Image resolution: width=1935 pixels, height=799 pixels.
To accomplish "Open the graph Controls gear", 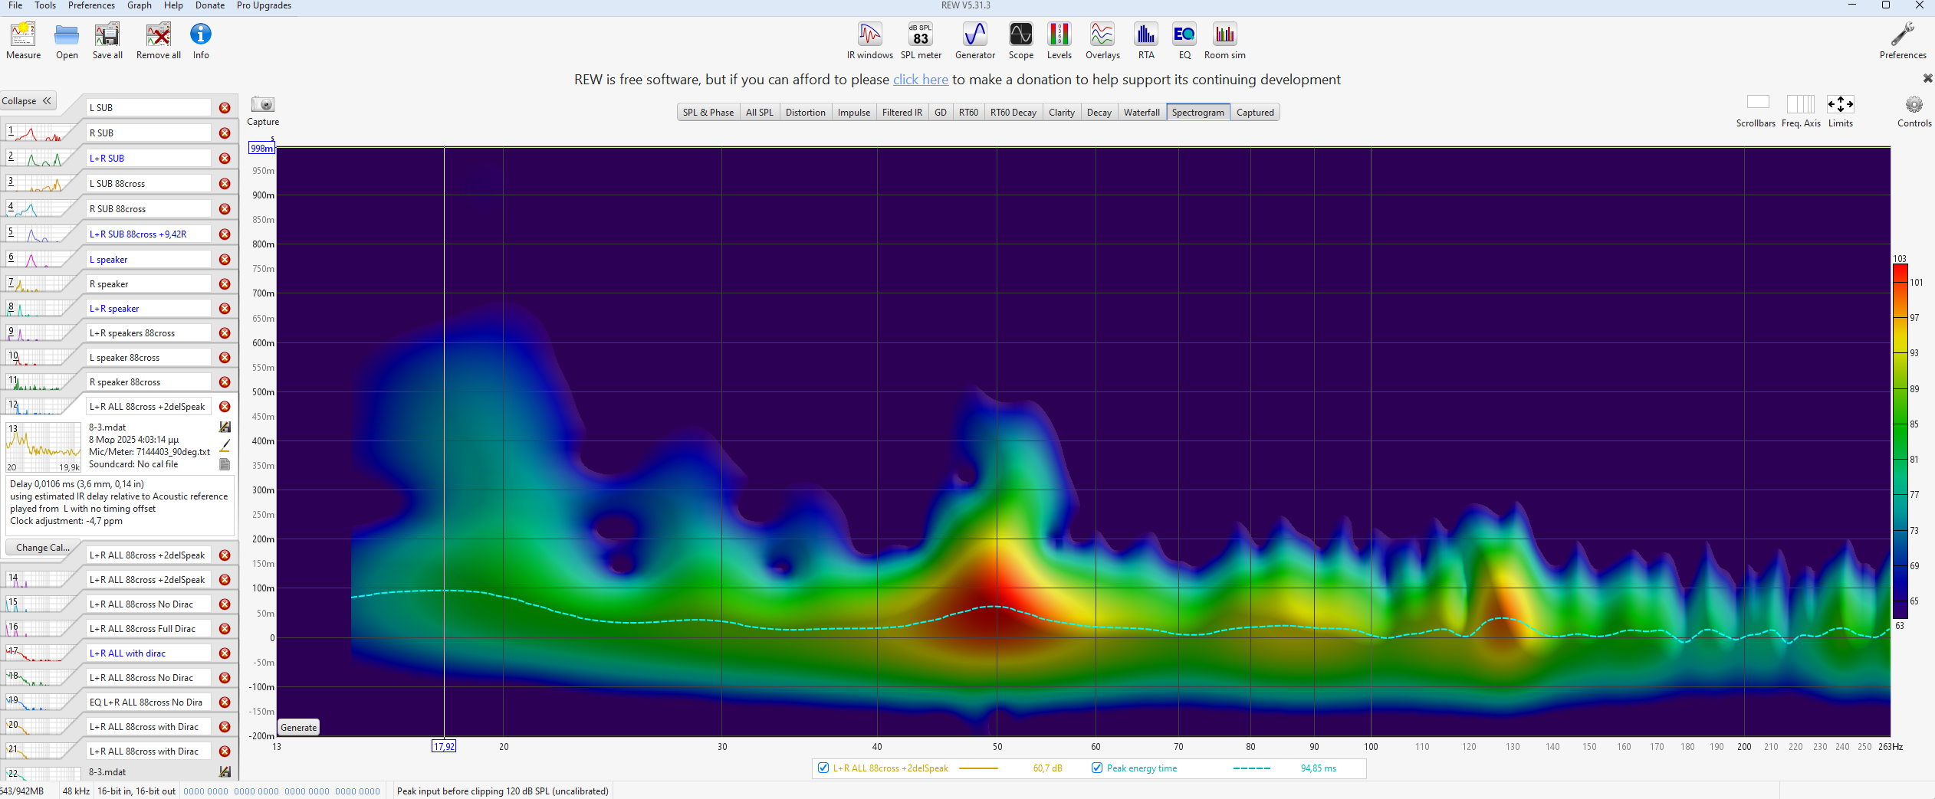I will 1914,105.
